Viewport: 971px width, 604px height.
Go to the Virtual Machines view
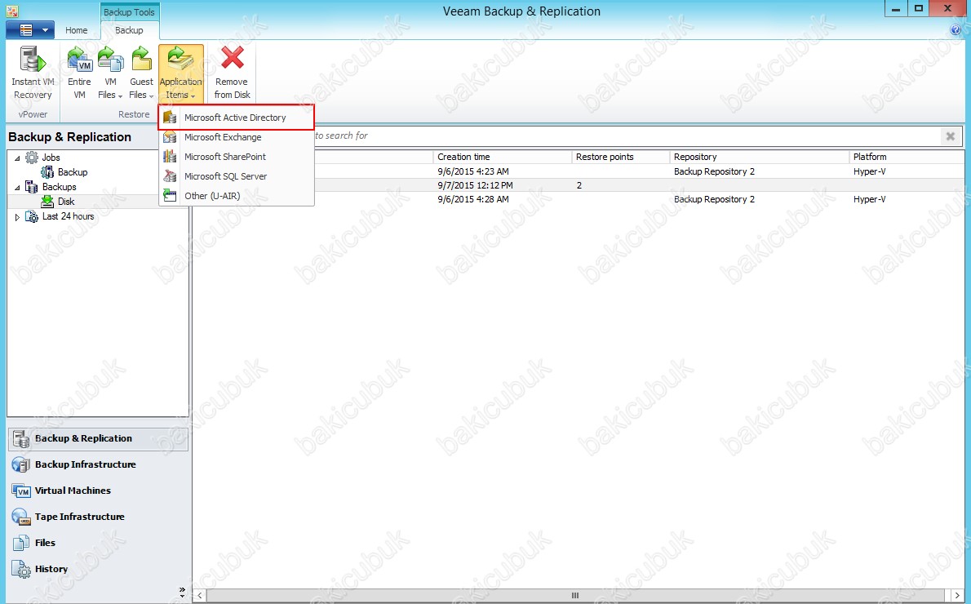click(x=98, y=491)
